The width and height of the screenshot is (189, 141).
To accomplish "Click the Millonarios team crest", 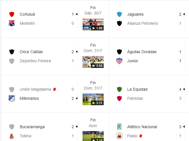I will click(x=12, y=98).
